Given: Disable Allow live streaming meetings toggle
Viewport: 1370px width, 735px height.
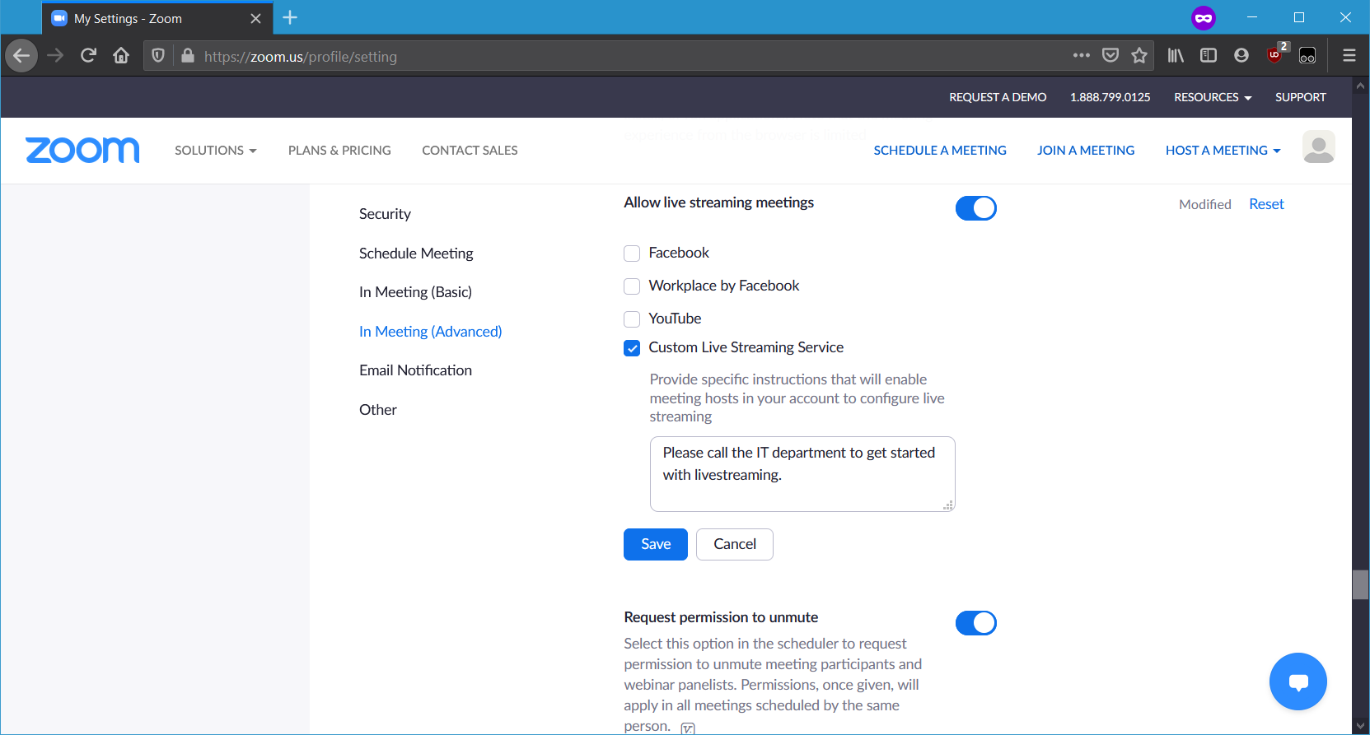Looking at the screenshot, I should 975,208.
